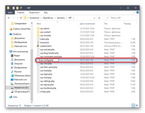Open the Help question mark icon
Image resolution: width=145 pixels, height=113 pixels.
[x=138, y=12]
